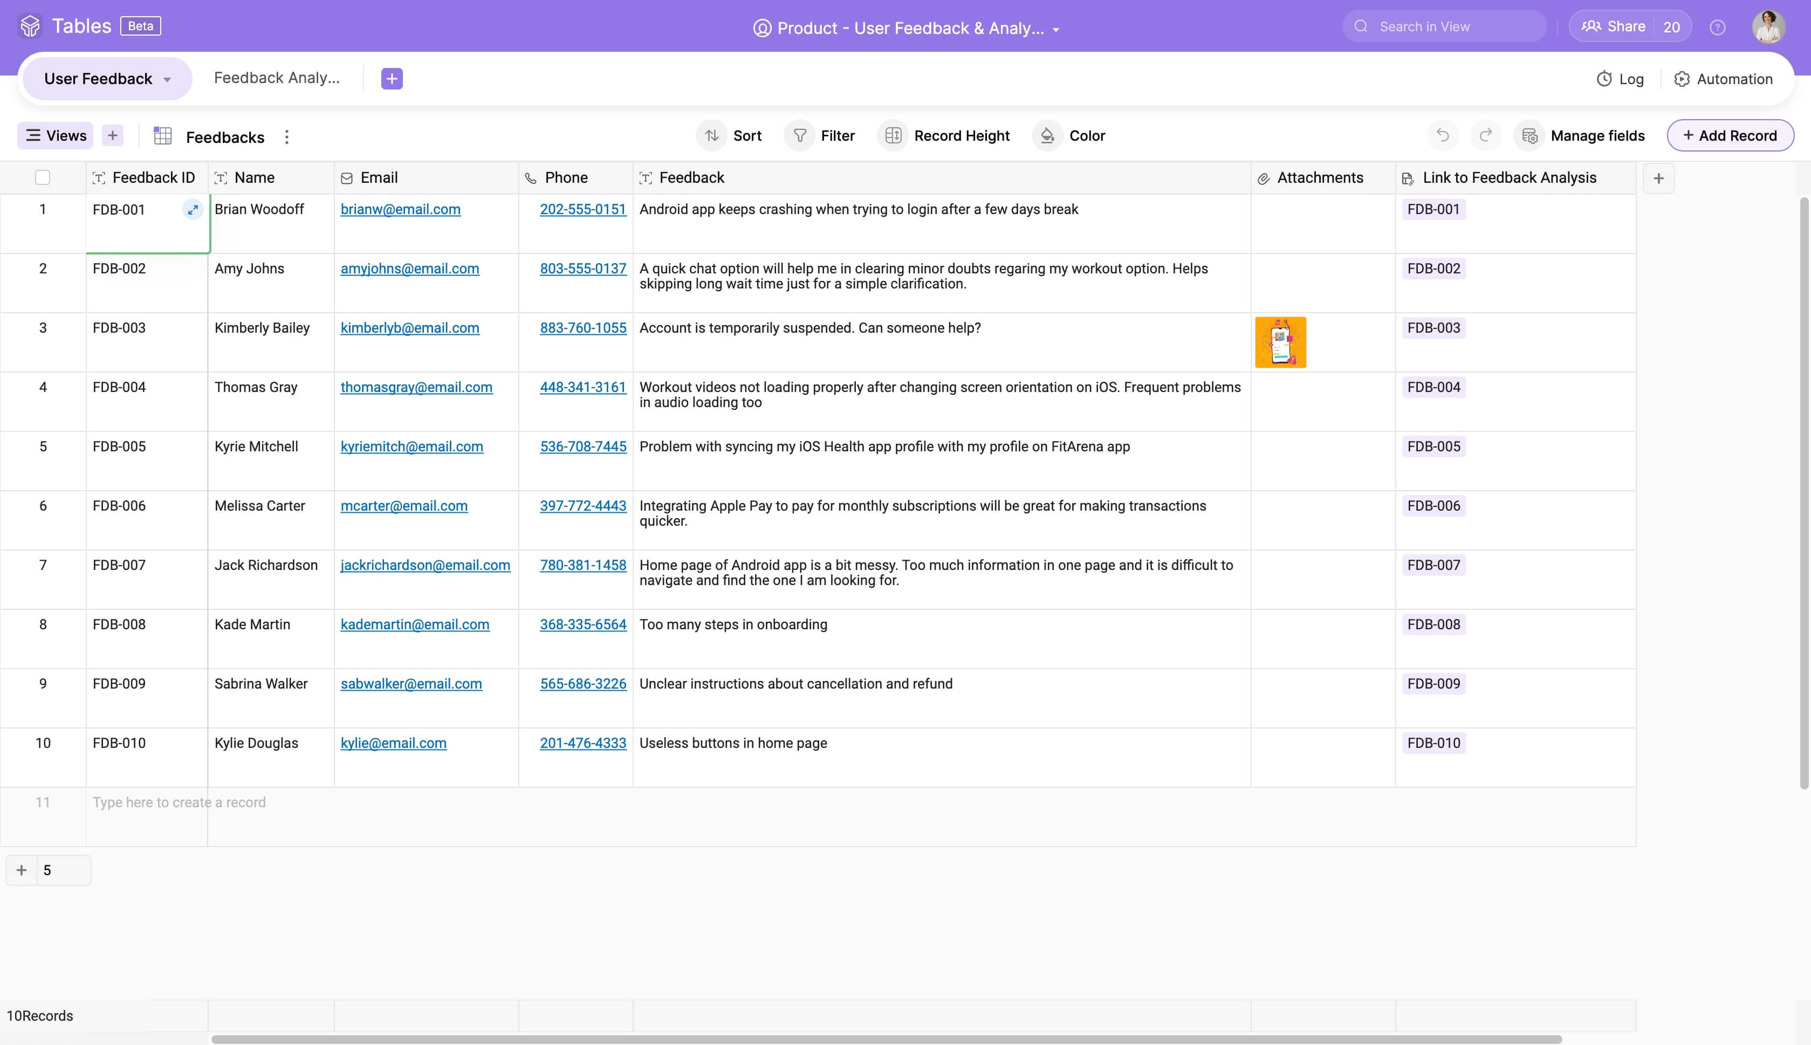This screenshot has width=1811, height=1045.
Task: Open the Filter funnel tool
Action: tap(800, 136)
